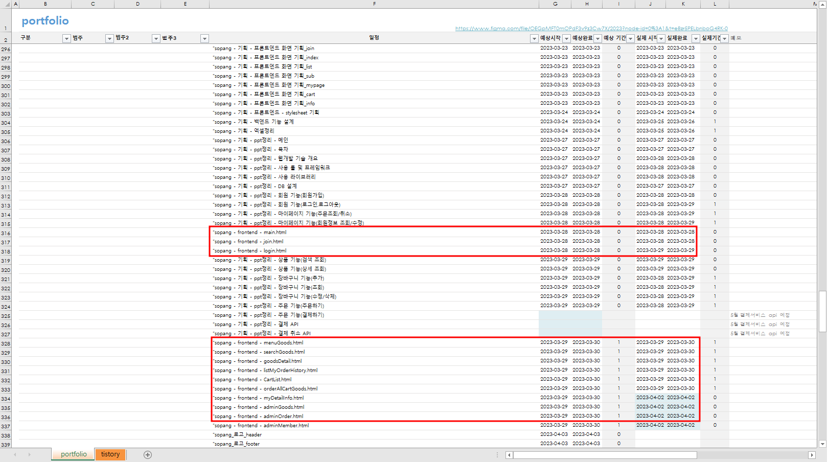The image size is (828, 462).
Task: Click the next sheet navigation arrow
Action: point(29,454)
